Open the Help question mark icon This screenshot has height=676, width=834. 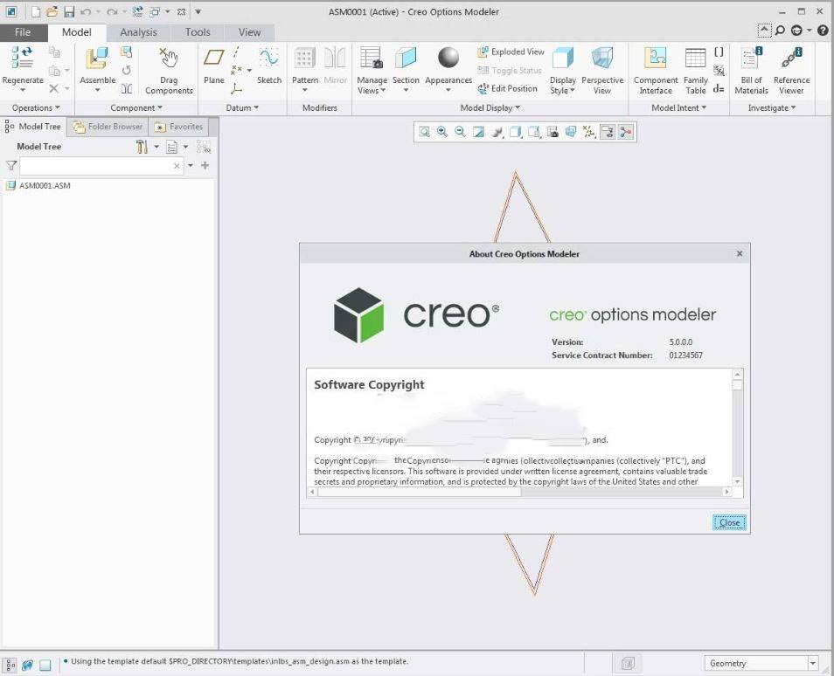823,31
